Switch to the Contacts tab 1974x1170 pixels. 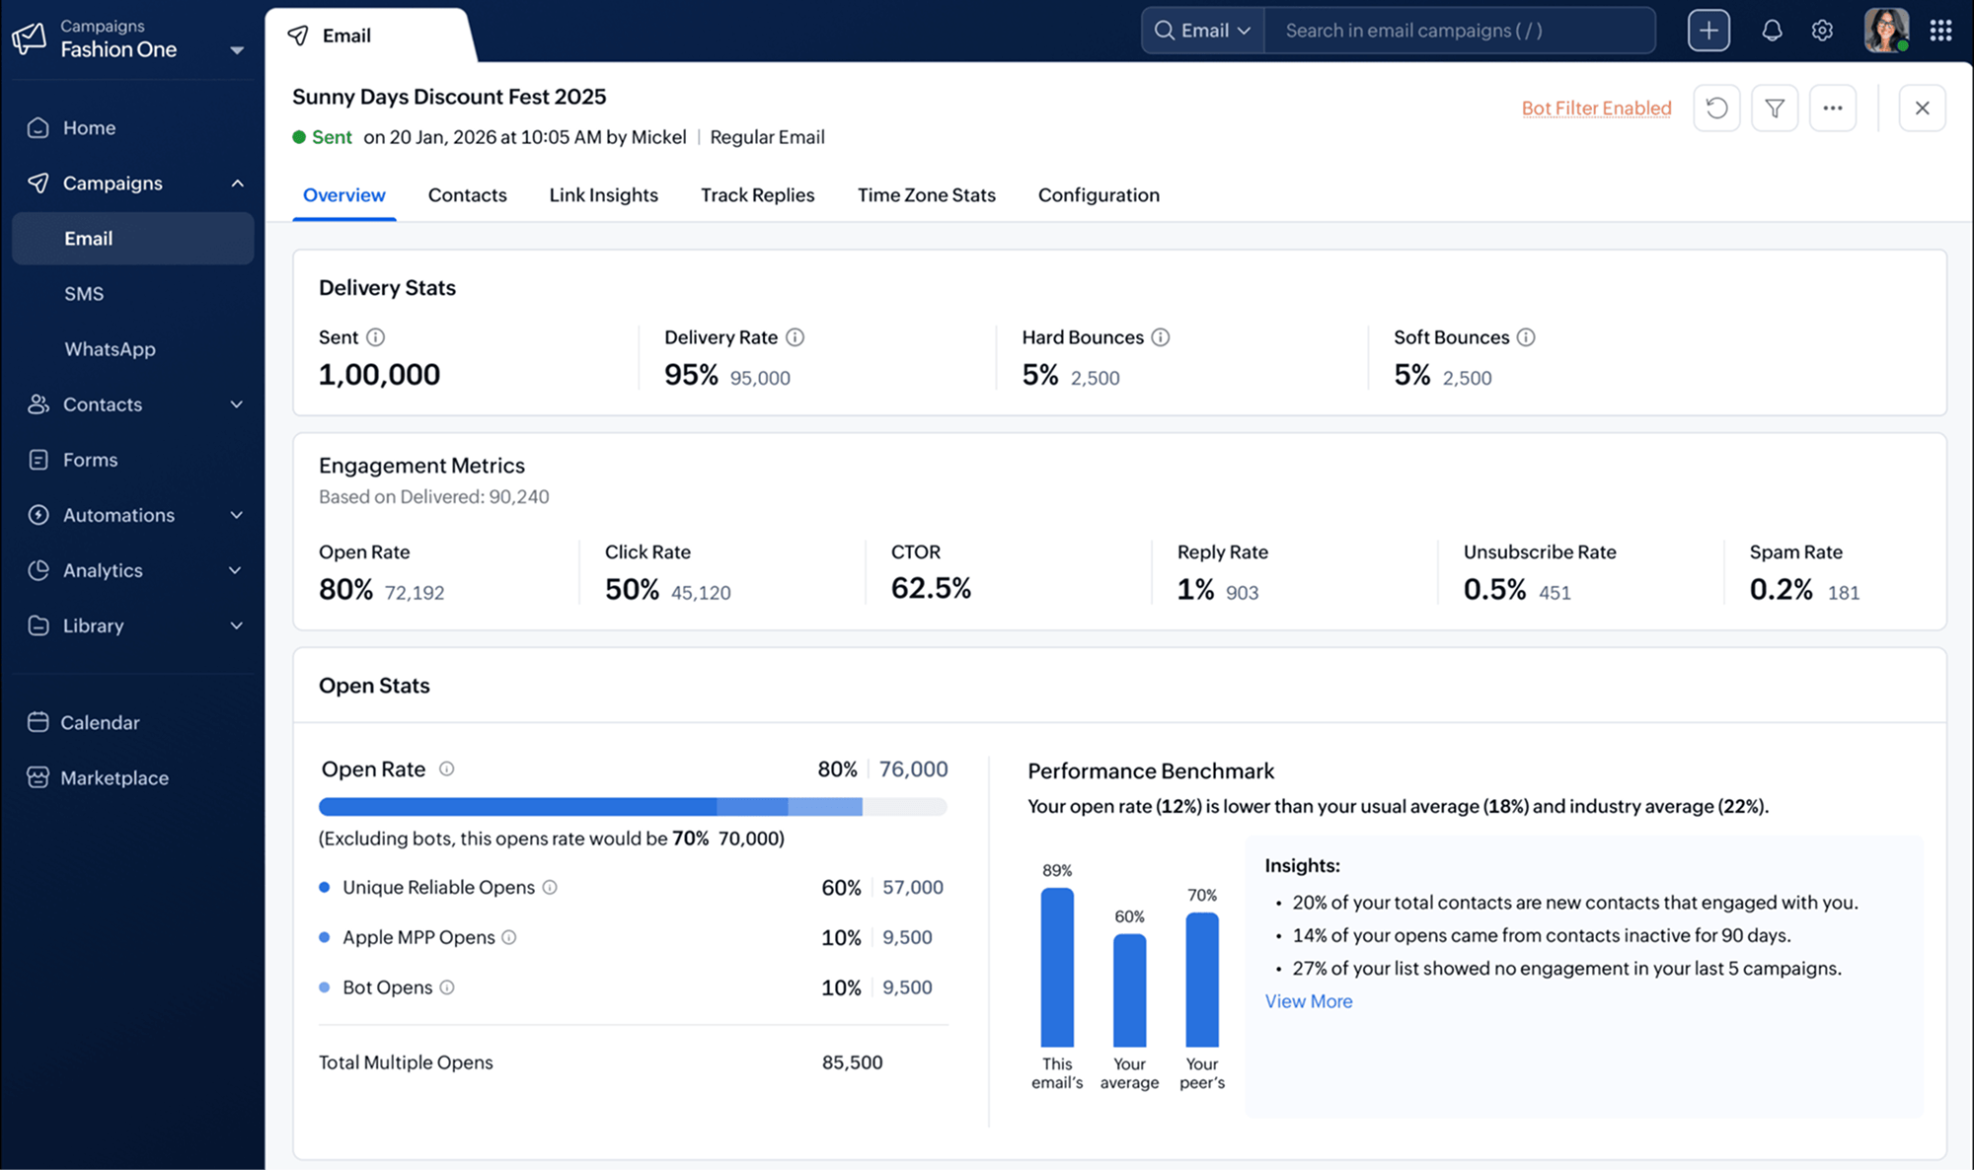pos(467,195)
